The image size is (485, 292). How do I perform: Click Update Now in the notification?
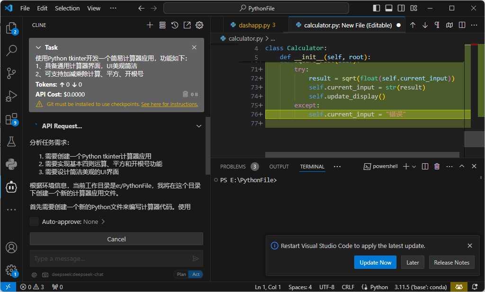pos(375,262)
